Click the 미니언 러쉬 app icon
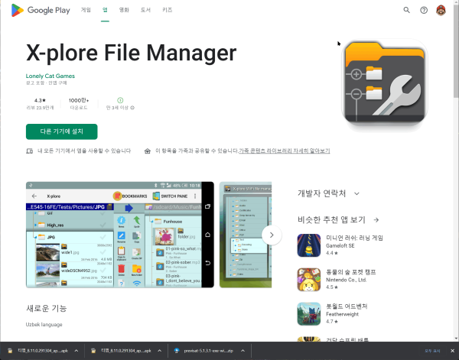 coord(309,245)
